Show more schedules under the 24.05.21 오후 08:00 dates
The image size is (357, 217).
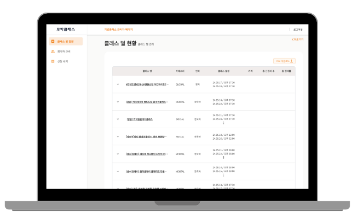[223, 157]
